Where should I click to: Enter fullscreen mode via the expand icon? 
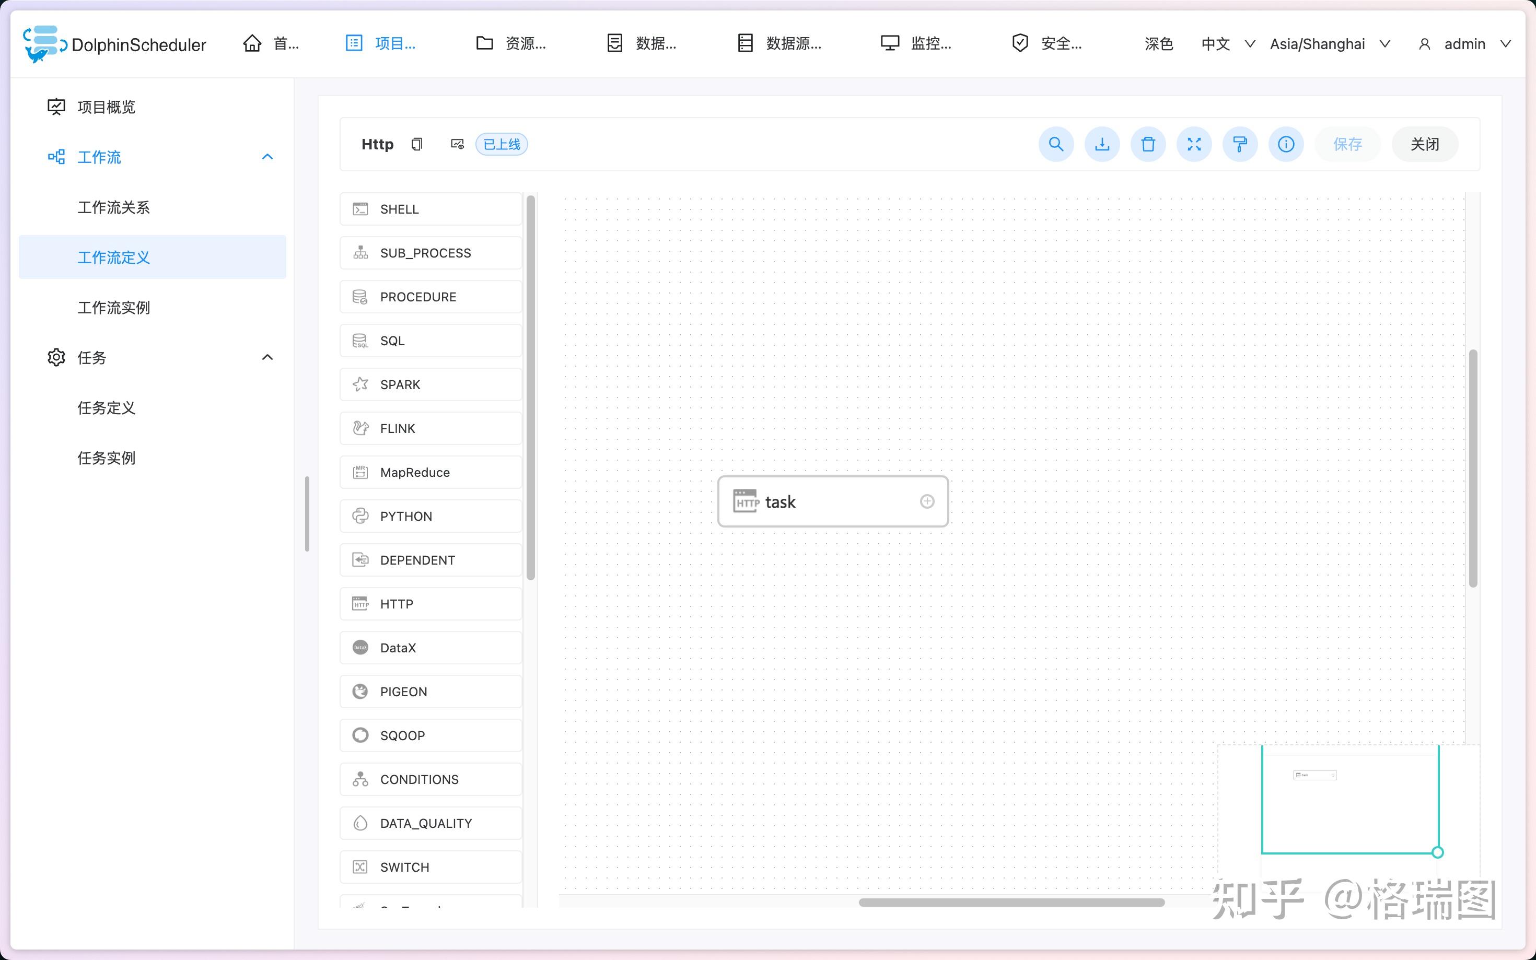[x=1194, y=144]
